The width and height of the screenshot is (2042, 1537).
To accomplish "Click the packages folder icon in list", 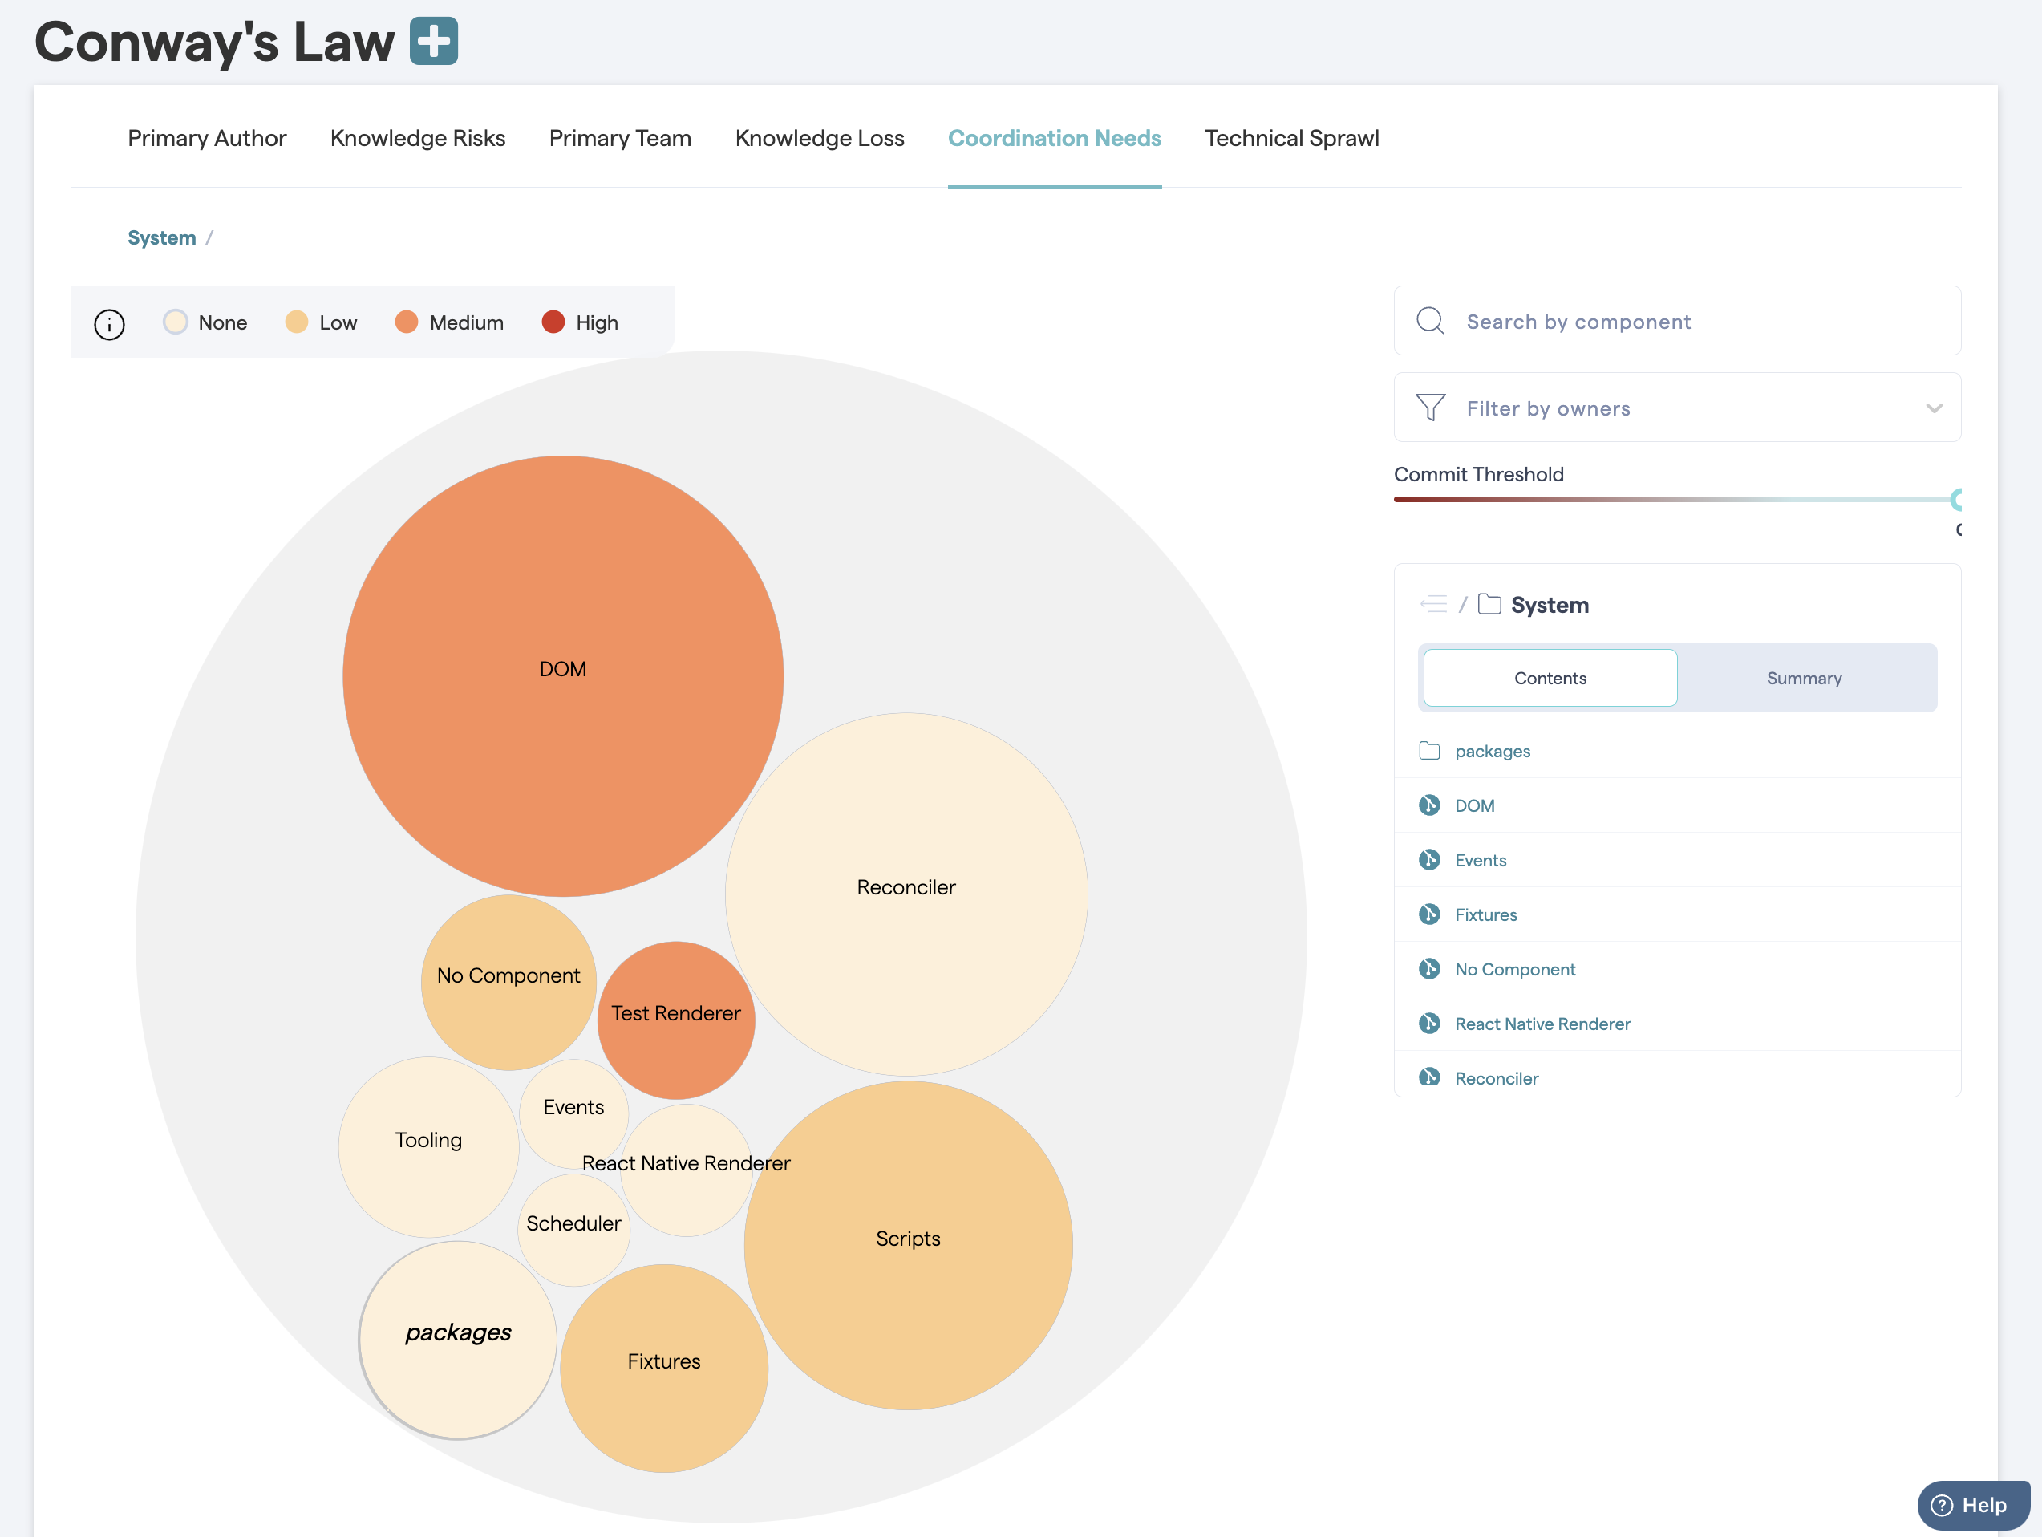I will pyautogui.click(x=1429, y=751).
